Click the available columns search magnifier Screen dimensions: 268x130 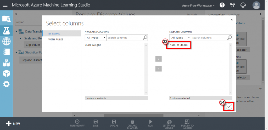click(145, 38)
